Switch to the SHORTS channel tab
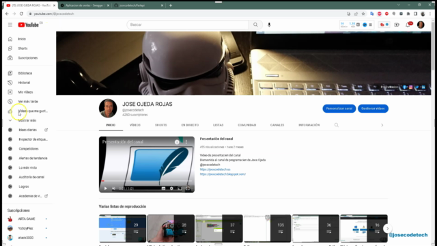 pyautogui.click(x=161, y=125)
